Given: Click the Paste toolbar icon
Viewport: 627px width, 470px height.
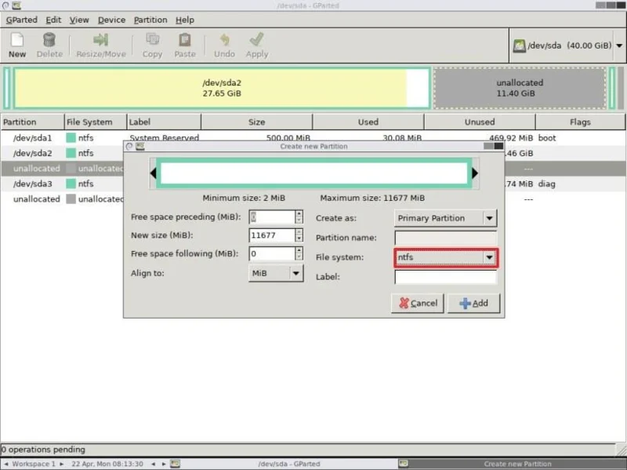Looking at the screenshot, I should (x=185, y=40).
